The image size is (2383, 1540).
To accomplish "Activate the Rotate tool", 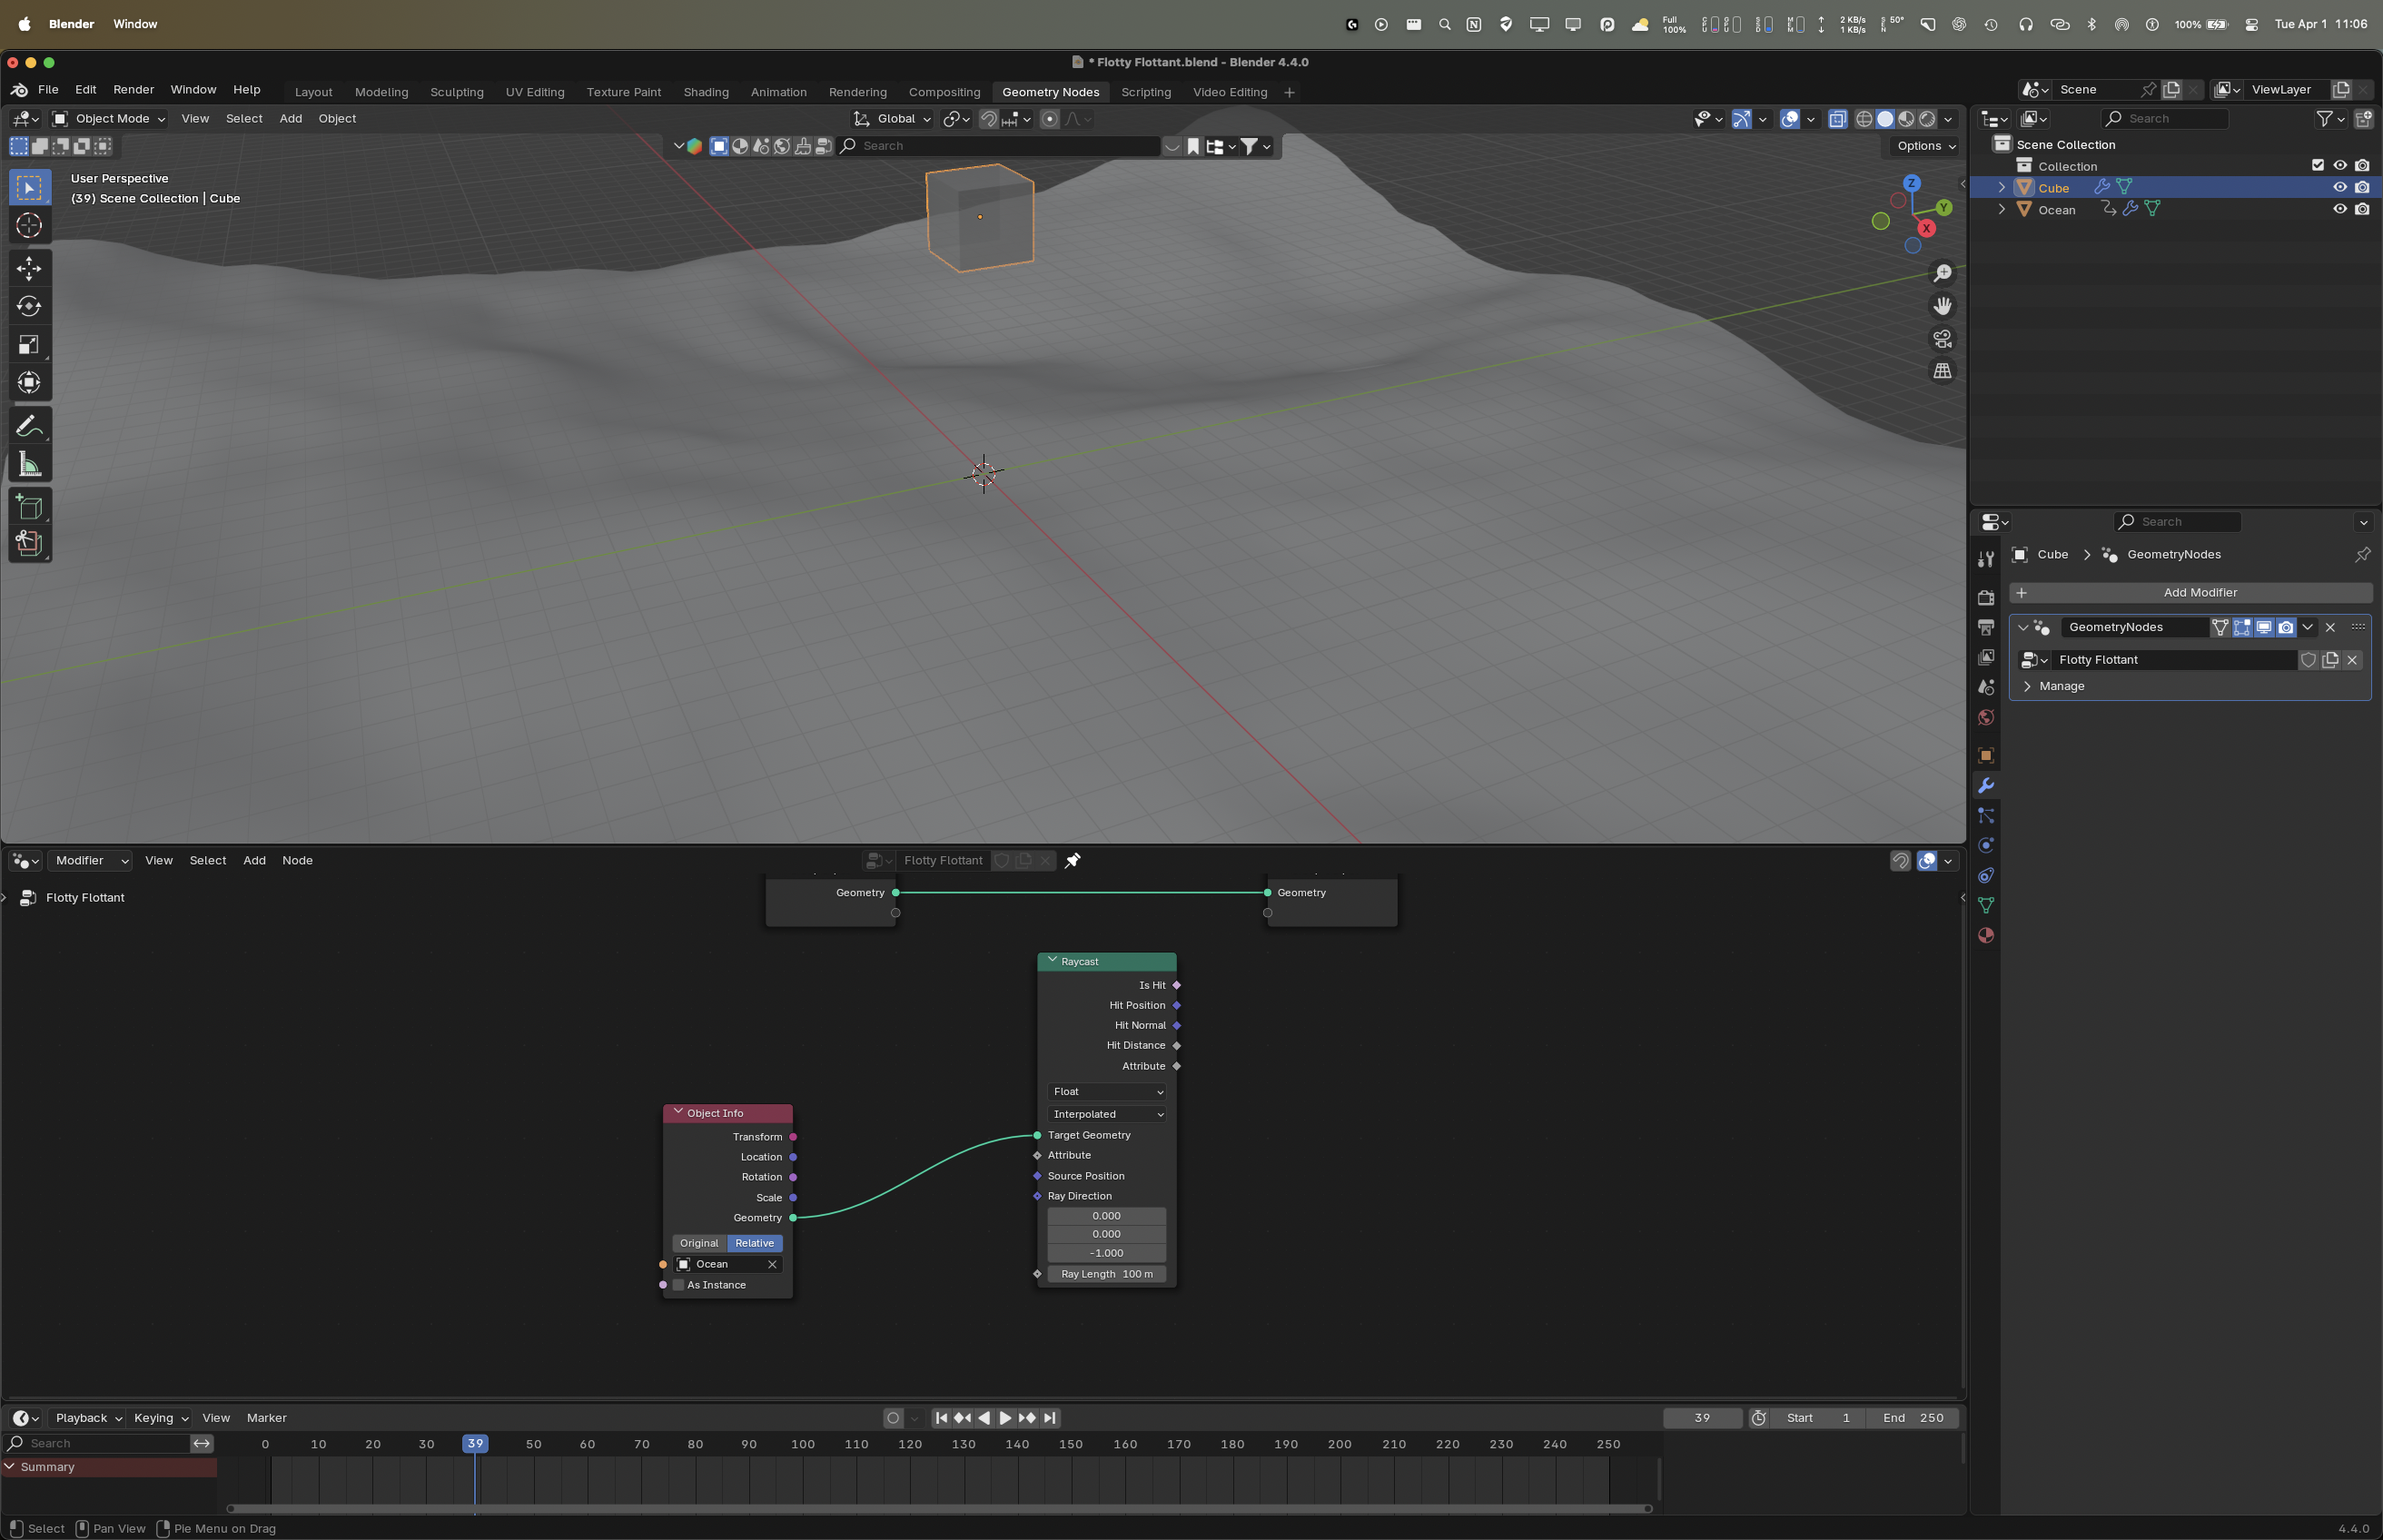I will point(29,306).
